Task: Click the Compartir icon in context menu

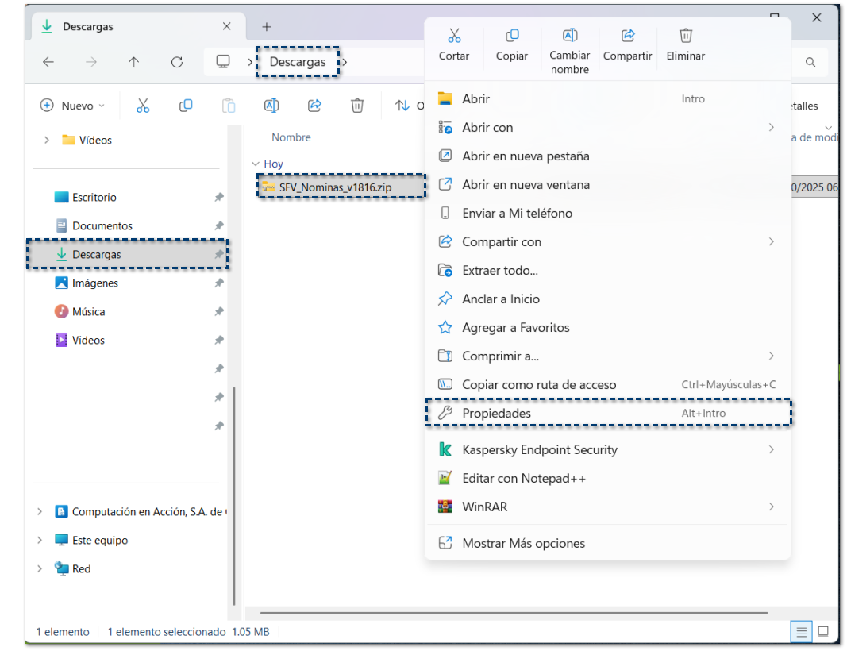Action: [627, 36]
